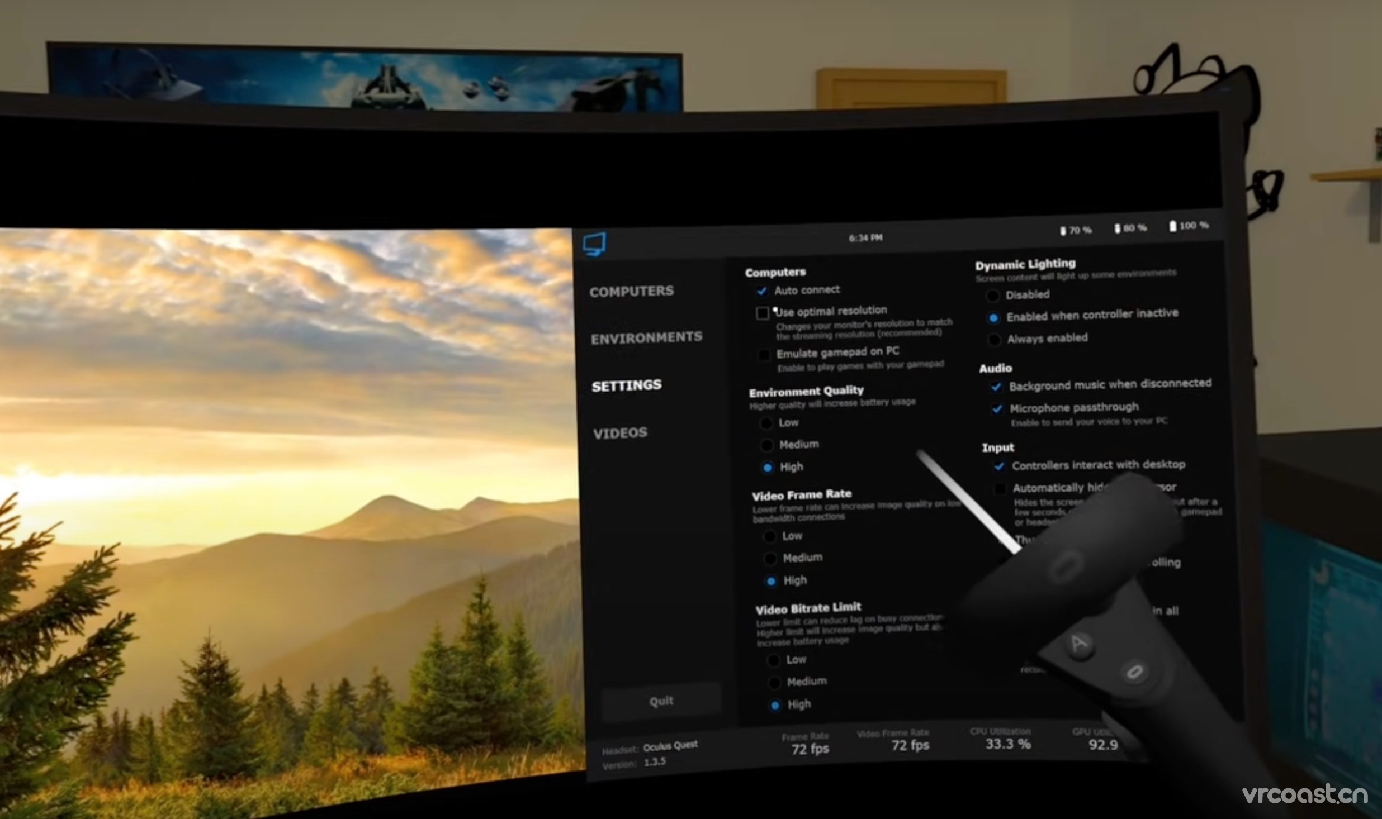
Task: Click the 6:34 PM clock text
Action: click(x=865, y=238)
